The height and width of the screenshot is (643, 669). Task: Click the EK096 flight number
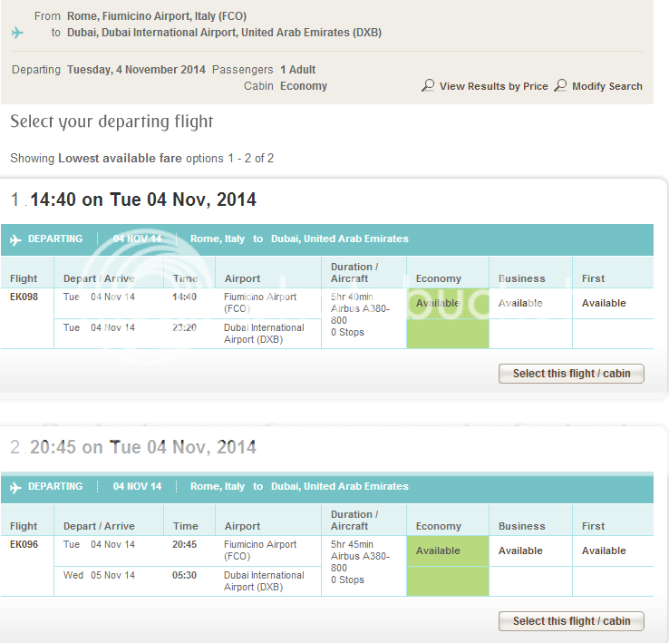point(24,544)
